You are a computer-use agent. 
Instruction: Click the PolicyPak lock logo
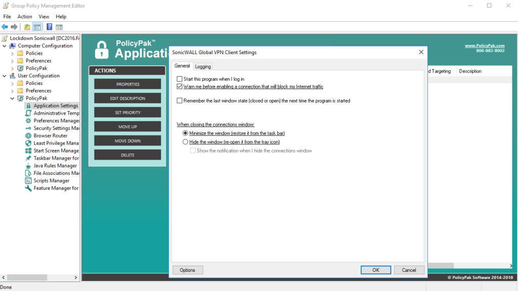[102, 50]
